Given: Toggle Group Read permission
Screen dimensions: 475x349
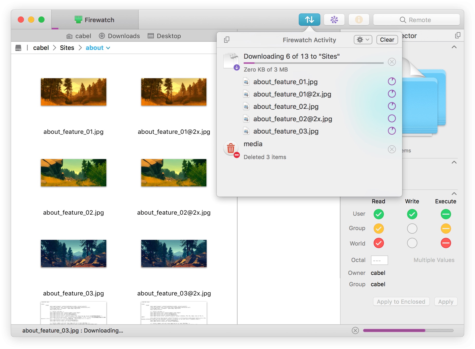Looking at the screenshot, I should point(379,229).
